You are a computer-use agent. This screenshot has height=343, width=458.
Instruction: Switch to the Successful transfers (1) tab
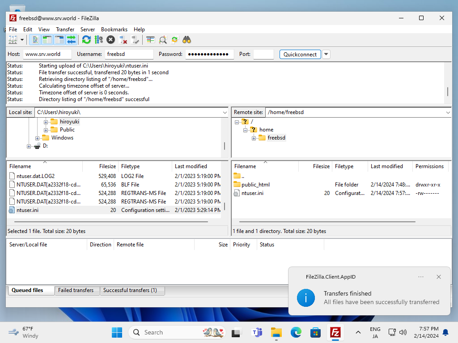click(132, 290)
